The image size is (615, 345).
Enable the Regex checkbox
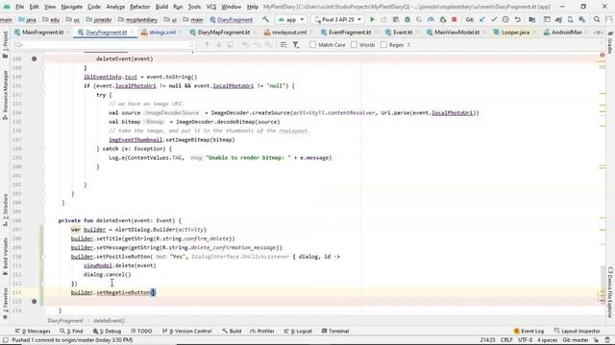tap(383, 45)
